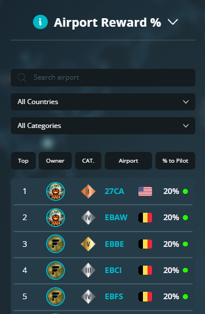
Task: Open the All Countries dropdown
Action: pyautogui.click(x=103, y=102)
